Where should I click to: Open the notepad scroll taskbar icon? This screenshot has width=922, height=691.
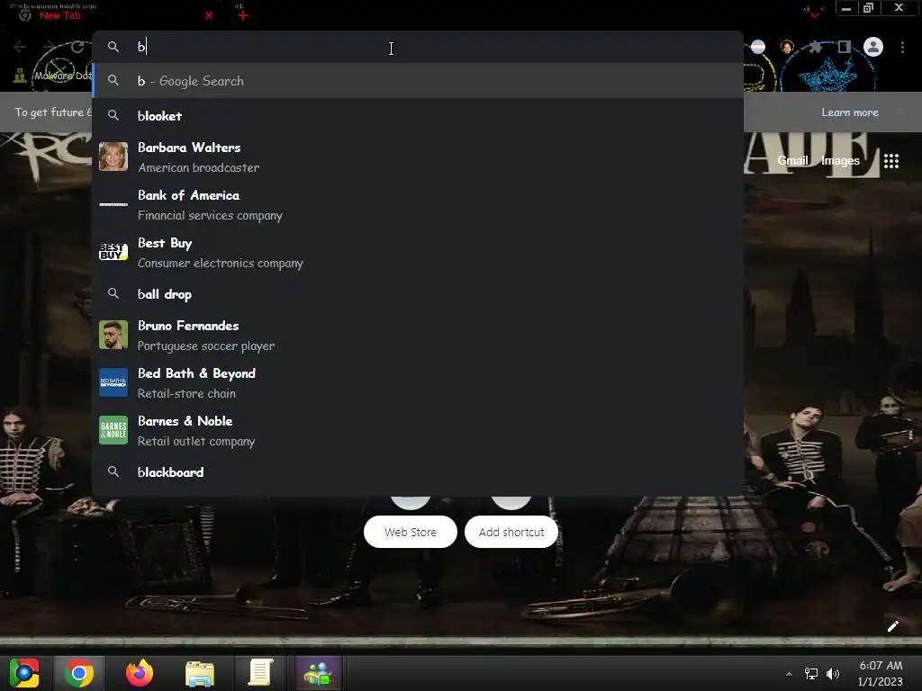pos(260,673)
